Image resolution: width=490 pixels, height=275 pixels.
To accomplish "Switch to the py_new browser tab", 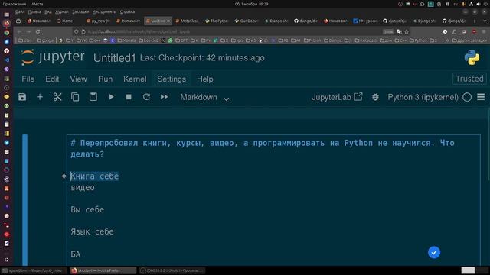I will [x=98, y=21].
